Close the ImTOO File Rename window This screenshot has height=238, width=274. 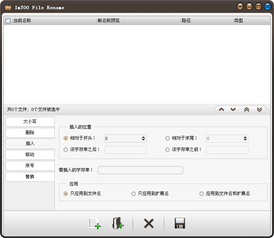coord(267,7)
